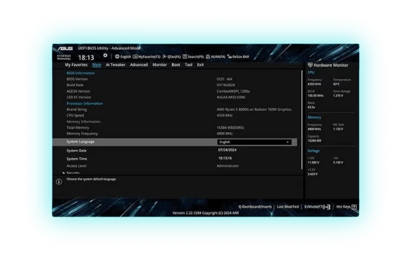Click the Brand String AMD Ryzen 5 8600G value

(x=254, y=109)
